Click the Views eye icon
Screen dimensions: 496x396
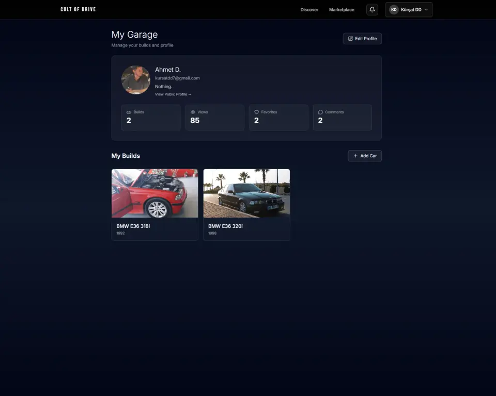coord(193,112)
